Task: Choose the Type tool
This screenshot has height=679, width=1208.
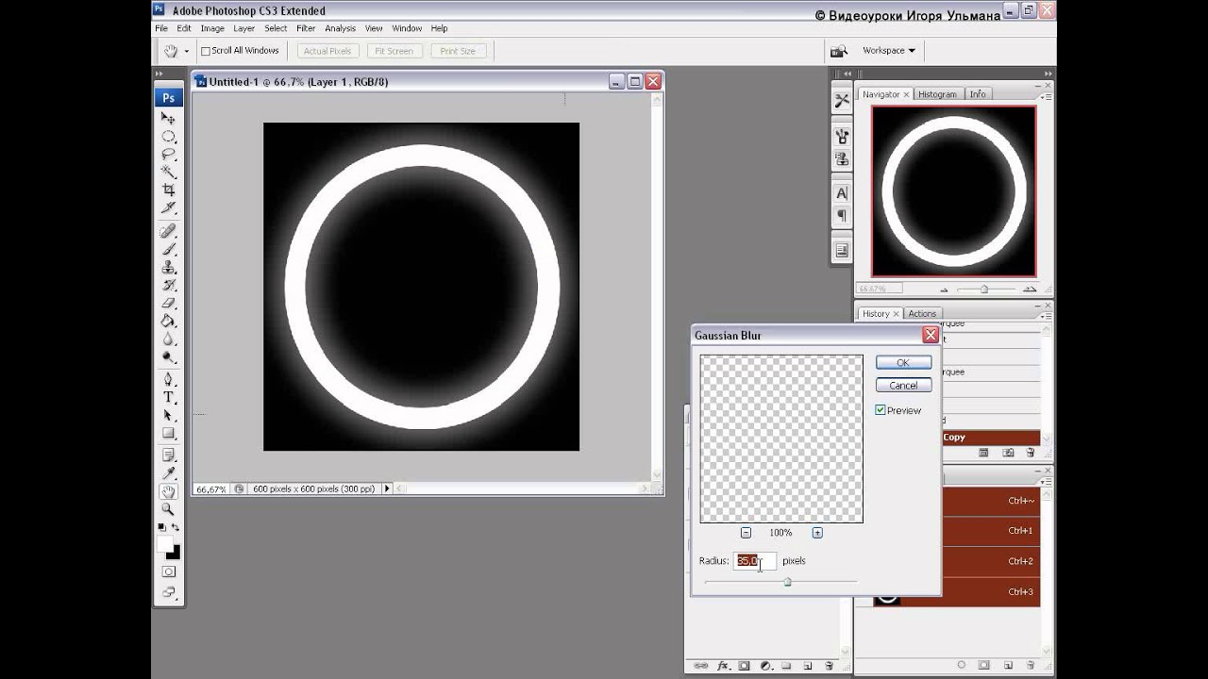Action: click(168, 397)
